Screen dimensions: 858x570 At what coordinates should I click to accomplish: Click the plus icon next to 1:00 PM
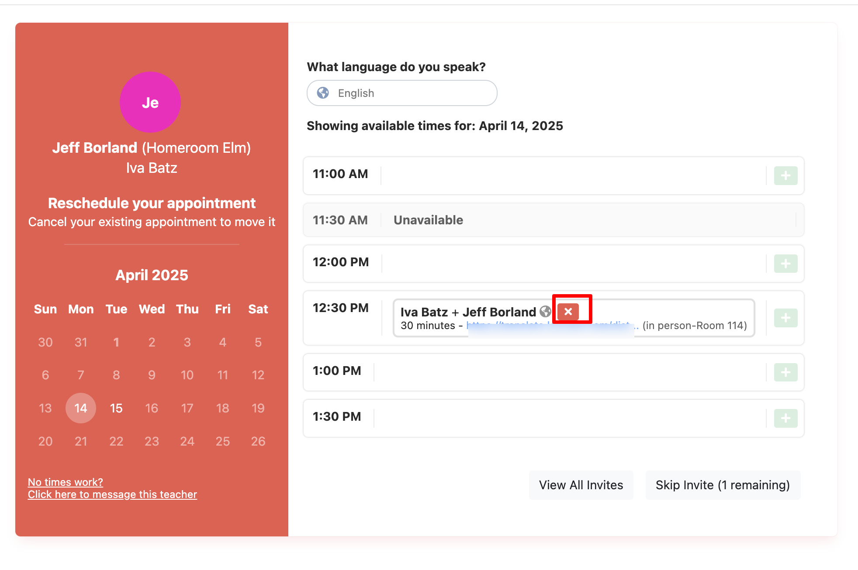pyautogui.click(x=785, y=372)
